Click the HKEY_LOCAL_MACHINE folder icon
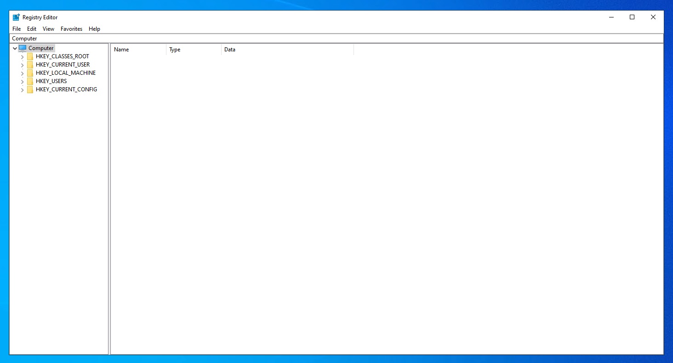This screenshot has width=673, height=363. tap(30, 73)
